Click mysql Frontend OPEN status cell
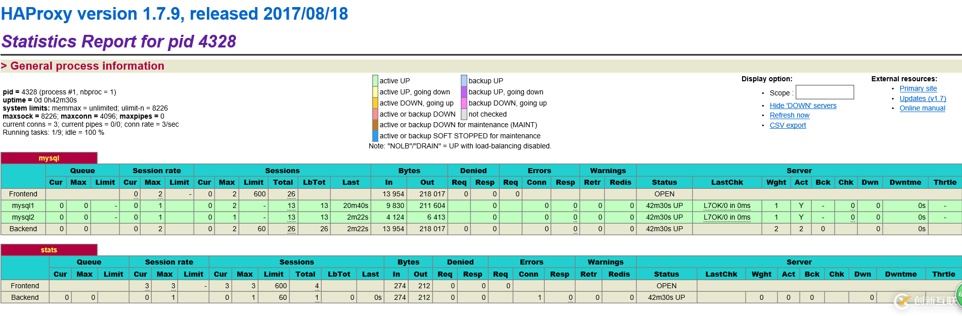 coord(664,194)
